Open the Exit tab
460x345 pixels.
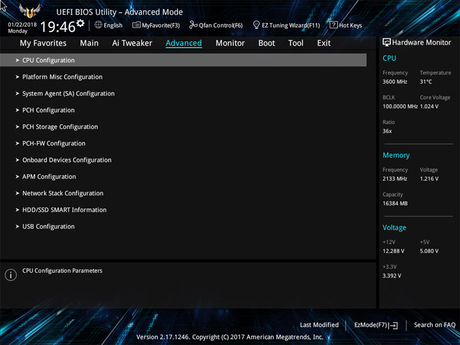[x=324, y=43]
